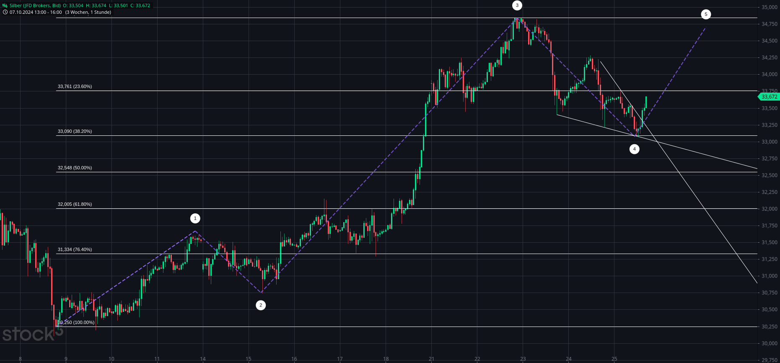Image resolution: width=780 pixels, height=363 pixels.
Task: Click date 21 on the time axis
Action: 432,359
